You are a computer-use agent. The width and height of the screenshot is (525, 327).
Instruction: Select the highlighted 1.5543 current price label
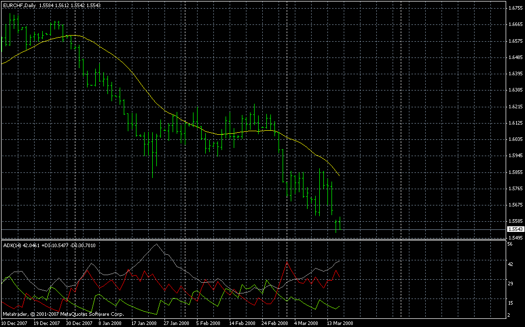(x=514, y=229)
